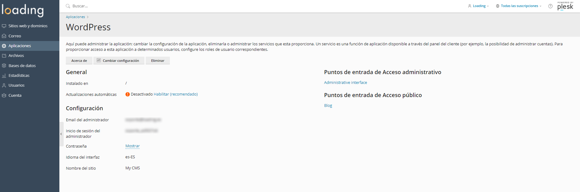The height and width of the screenshot is (192, 580).
Task: Click the blurred administrator login value
Action: pyautogui.click(x=141, y=131)
